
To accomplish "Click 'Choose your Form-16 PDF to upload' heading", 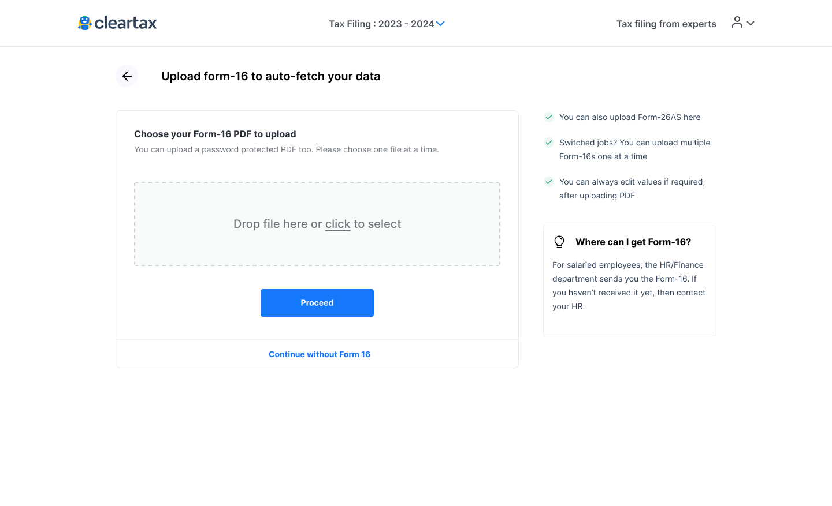I will 215,134.
